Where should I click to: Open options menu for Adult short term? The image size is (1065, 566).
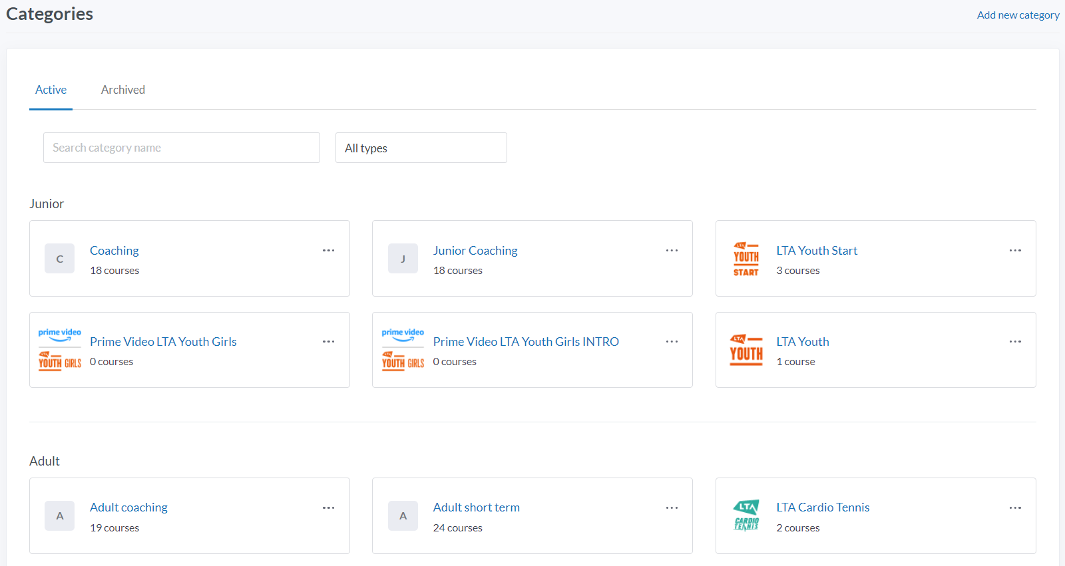tap(672, 508)
